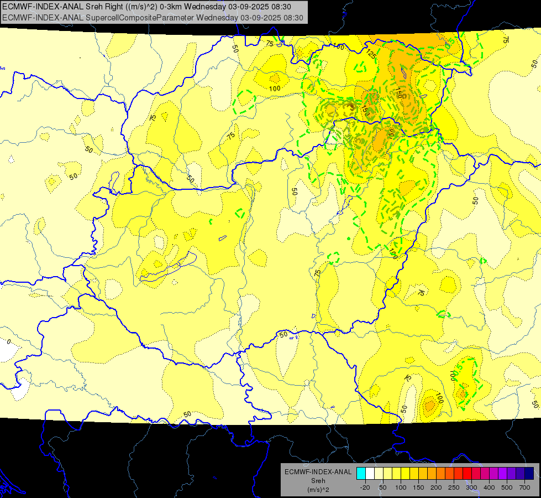The width and height of the screenshot is (541, 498).
Task: Click the 125 contour label on map
Action: coord(371,54)
